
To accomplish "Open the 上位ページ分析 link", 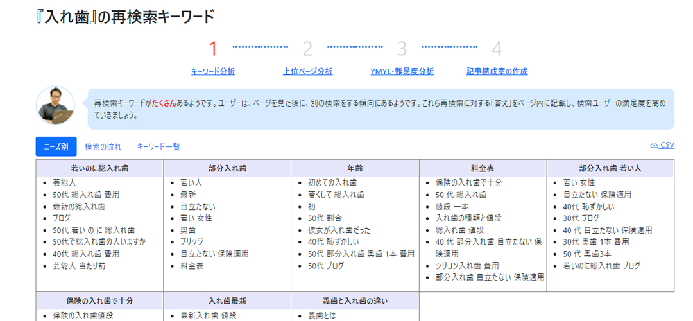I will click(307, 71).
